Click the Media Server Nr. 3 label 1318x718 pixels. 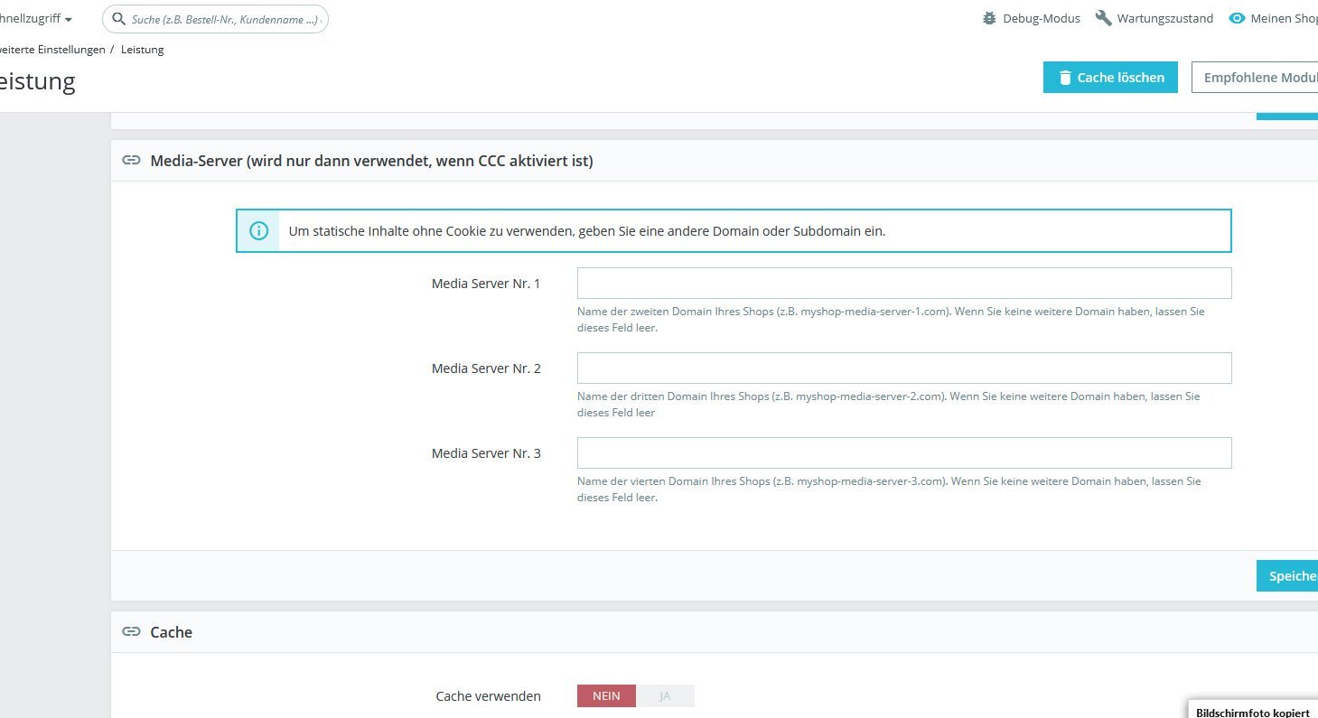pyautogui.click(x=486, y=453)
